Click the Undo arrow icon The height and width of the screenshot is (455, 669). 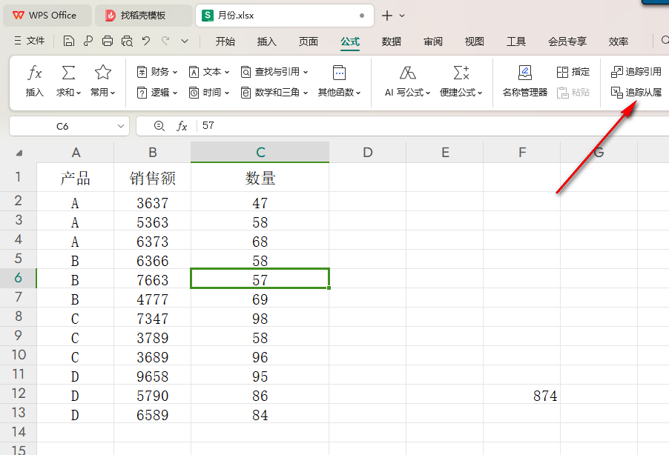146,41
